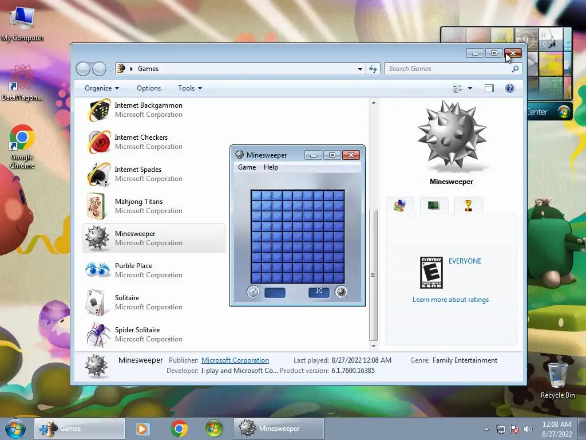Click the refresh button beside address bar
586x440 pixels.
(x=373, y=69)
